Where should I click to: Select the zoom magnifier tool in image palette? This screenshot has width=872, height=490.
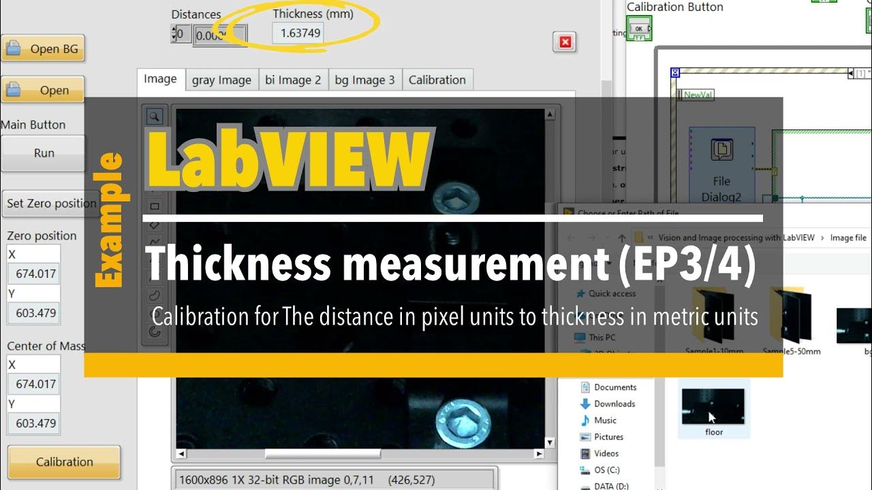(x=155, y=116)
